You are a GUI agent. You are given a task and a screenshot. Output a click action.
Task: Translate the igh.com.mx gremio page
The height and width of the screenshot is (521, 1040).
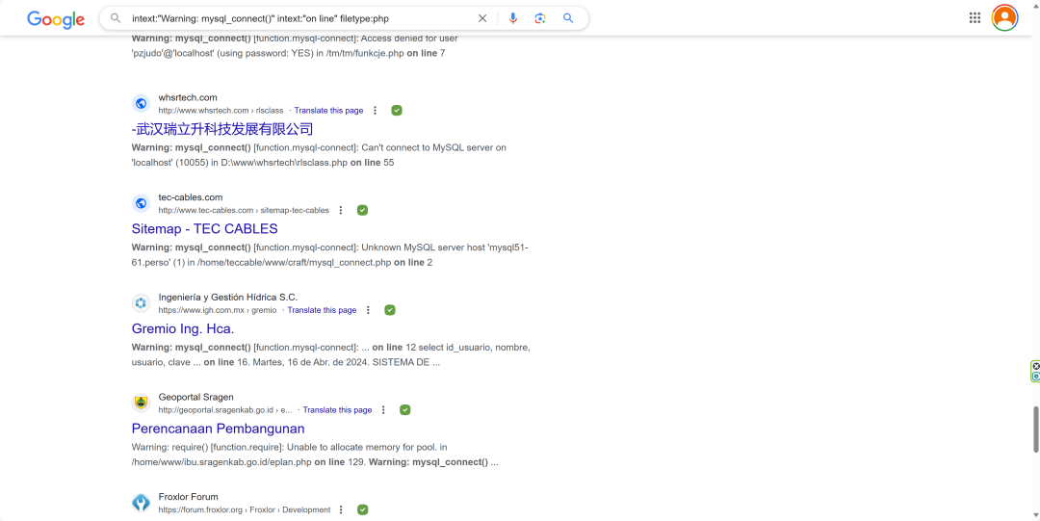(323, 310)
